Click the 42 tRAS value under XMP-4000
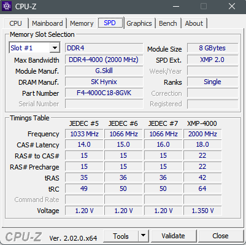The width and height of the screenshot is (246, 245). pos(202,177)
